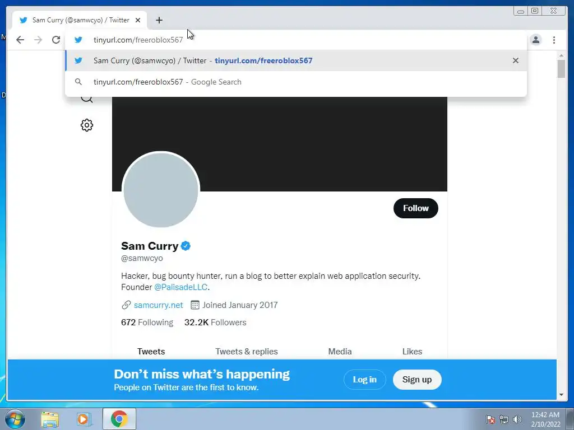Click the @samwcyo handle text

point(142,258)
